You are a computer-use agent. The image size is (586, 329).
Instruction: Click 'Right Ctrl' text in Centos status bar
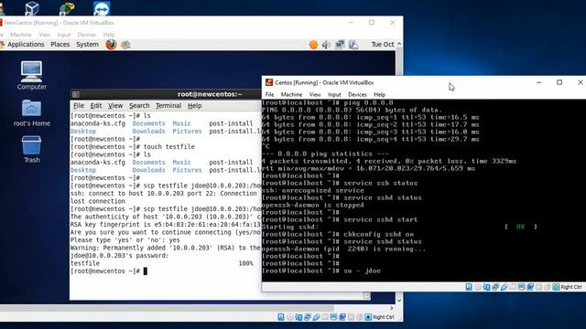(x=570, y=287)
